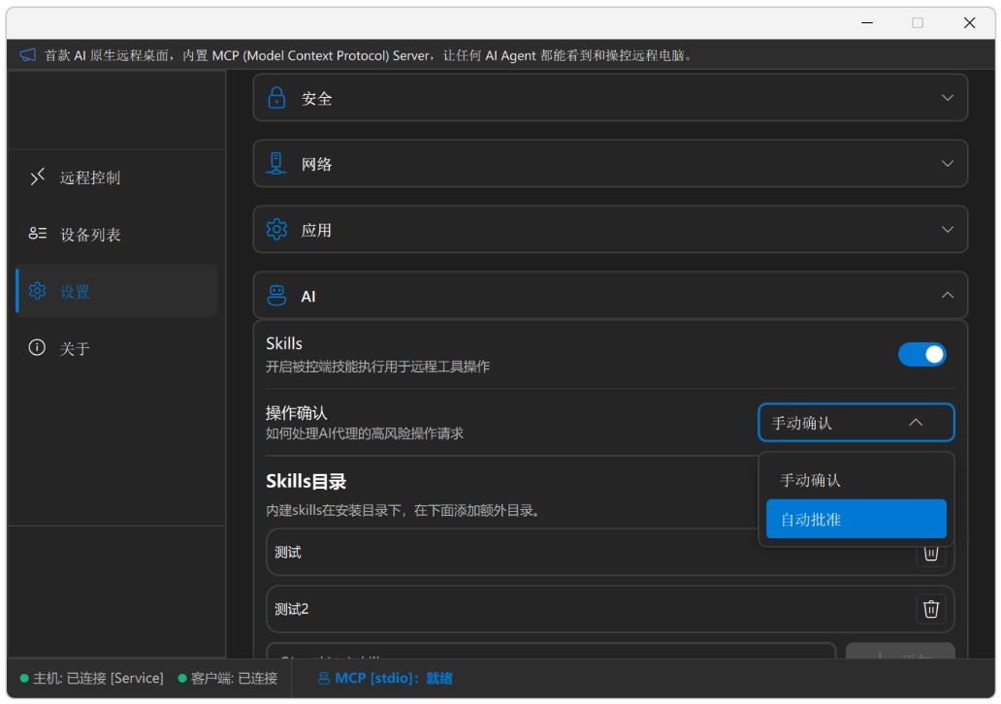Click the device list icon
1001x704 pixels.
pos(37,234)
